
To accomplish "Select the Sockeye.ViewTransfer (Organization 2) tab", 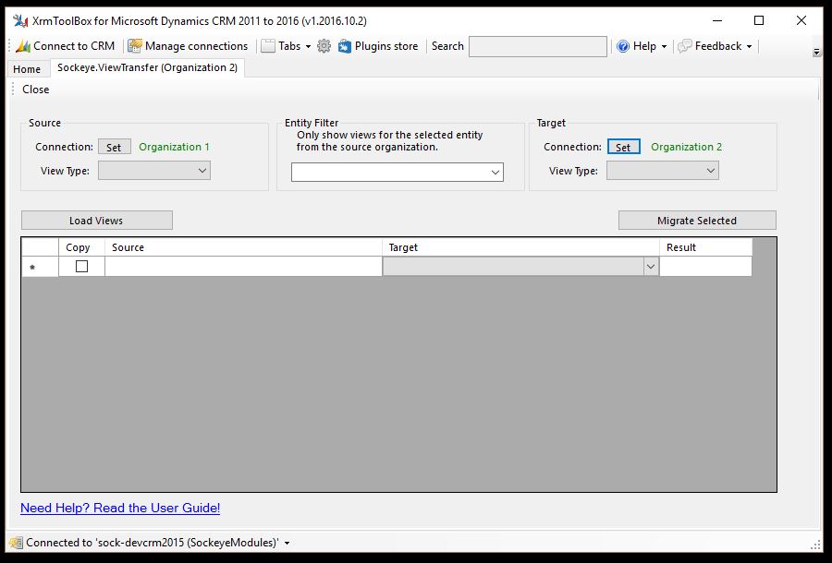I will point(148,67).
